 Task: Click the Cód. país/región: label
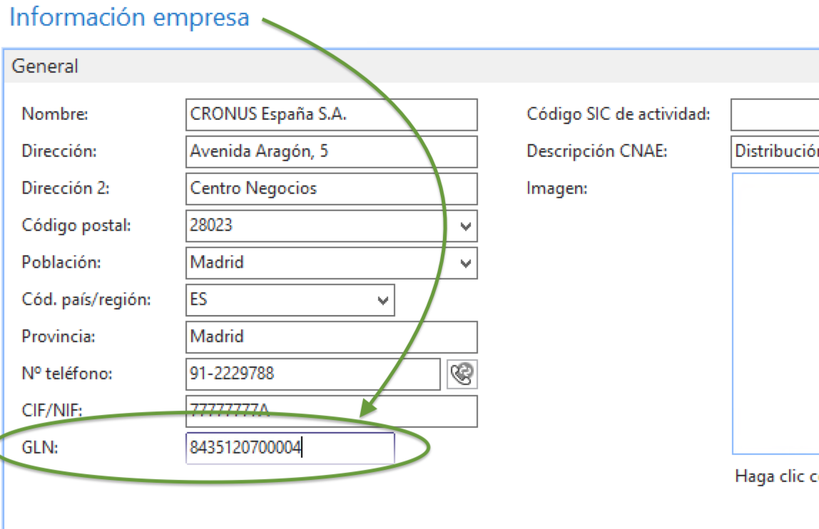[86, 299]
